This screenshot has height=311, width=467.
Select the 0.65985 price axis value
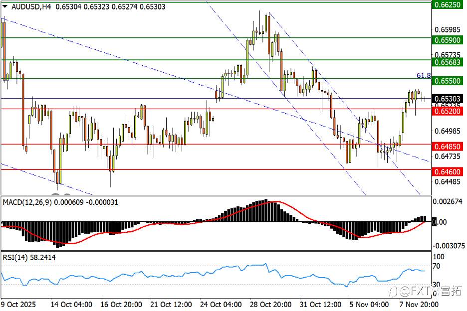(448, 29)
